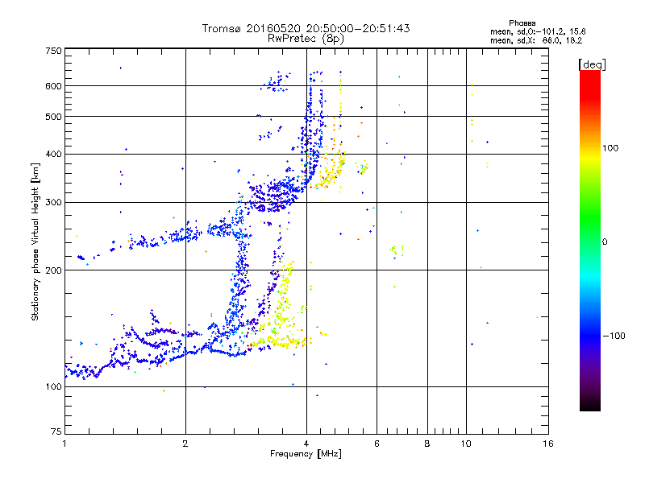This screenshot has width=645, height=483.
Task: Click the blue E-layer trace near 1.1 MHz, 105 km
Action: click(82, 372)
